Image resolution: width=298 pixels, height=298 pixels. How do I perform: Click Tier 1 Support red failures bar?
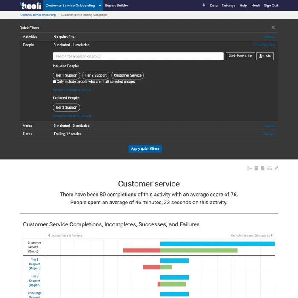click(x=152, y=267)
